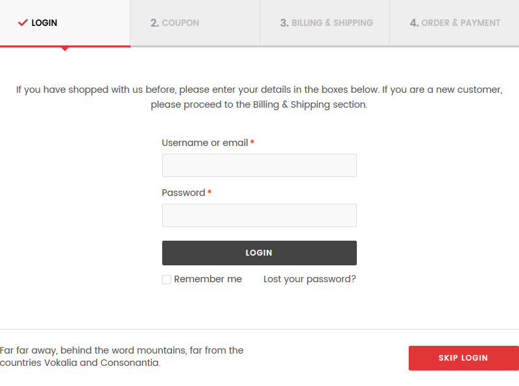This screenshot has height=386, width=519.
Task: Click the red checkmark on the Login tab
Action: coord(21,23)
